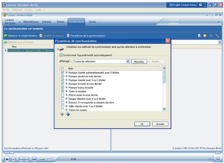This screenshot has height=163, width=224.
Task: Close the Paramètres de synchronisation dialog
Action: pyautogui.click(x=168, y=41)
